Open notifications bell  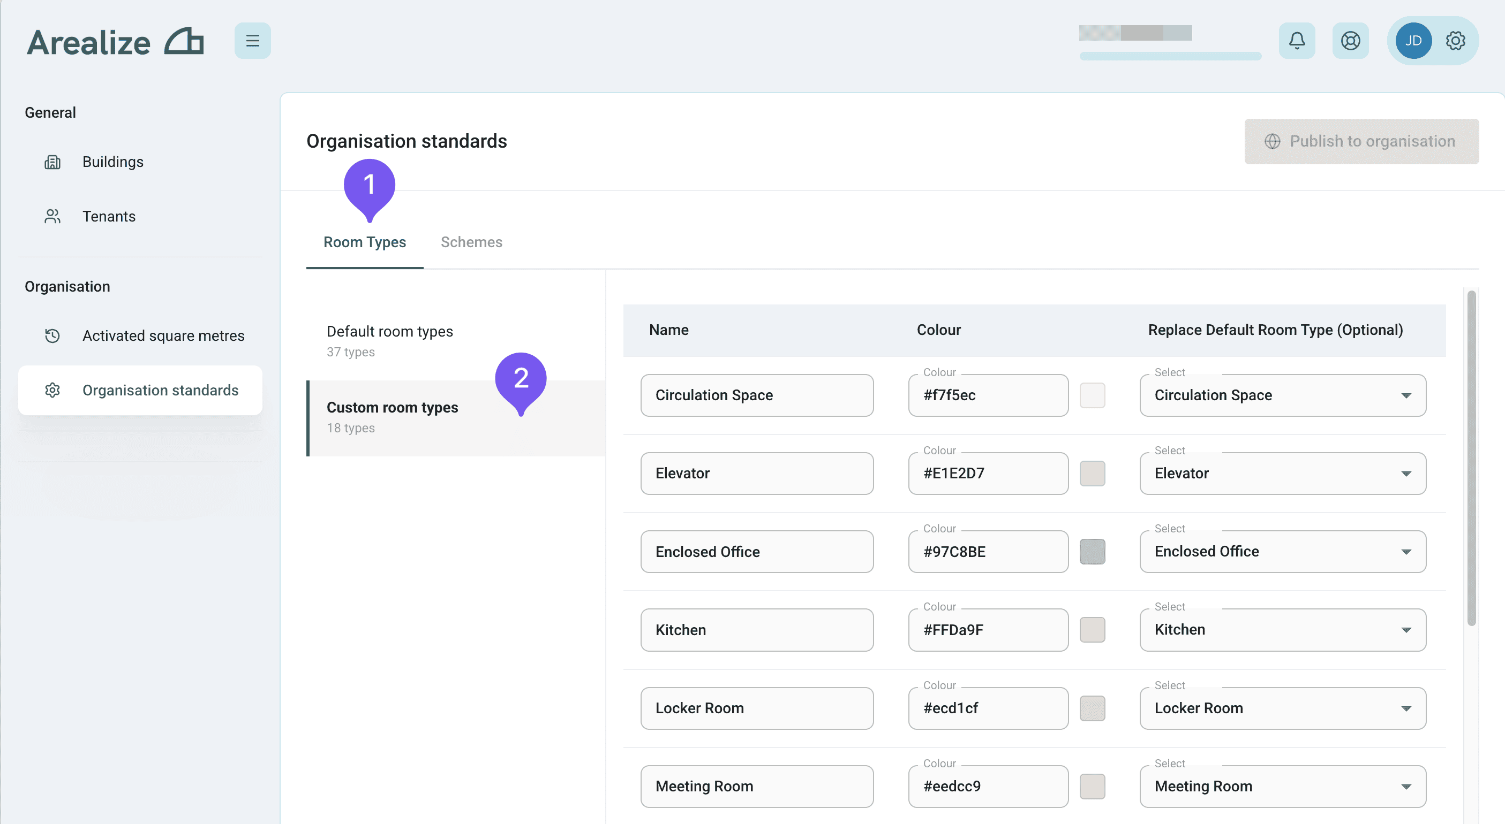(1297, 41)
